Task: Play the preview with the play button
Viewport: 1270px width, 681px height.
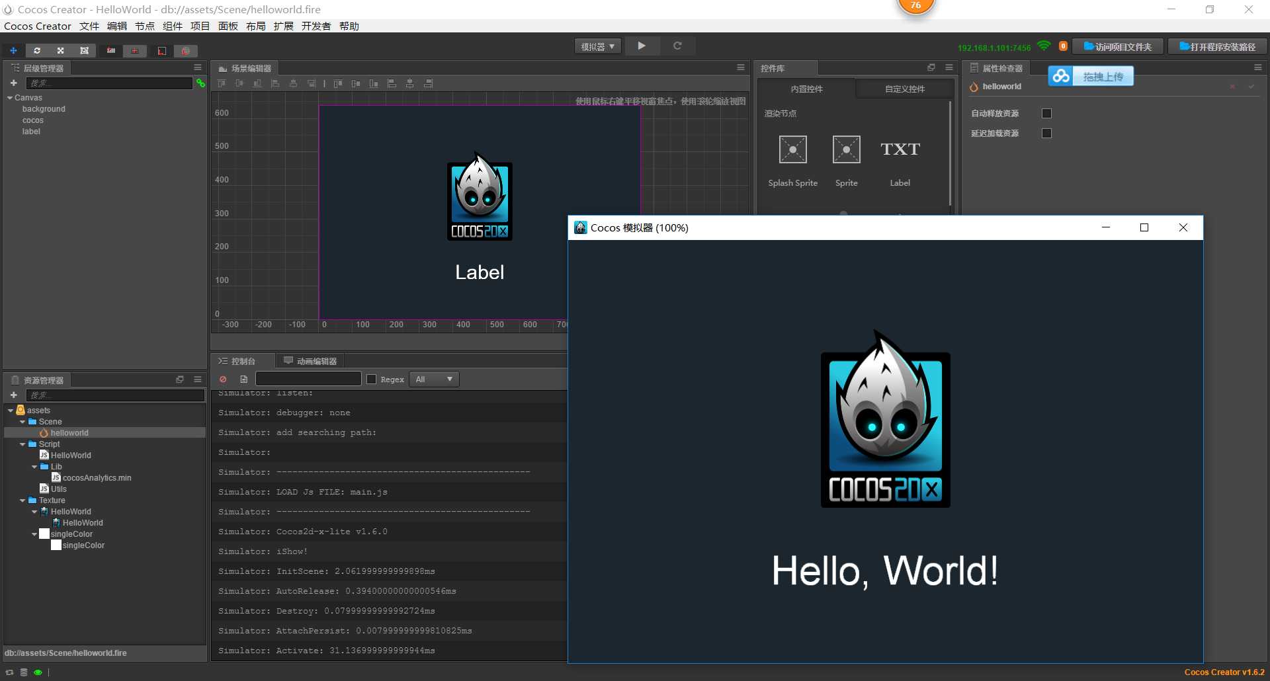Action: 642,46
